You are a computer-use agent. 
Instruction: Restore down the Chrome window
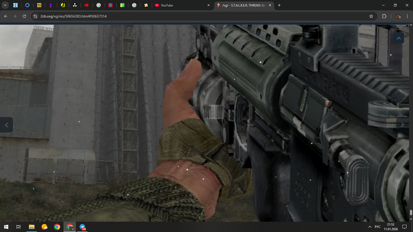click(x=395, y=5)
